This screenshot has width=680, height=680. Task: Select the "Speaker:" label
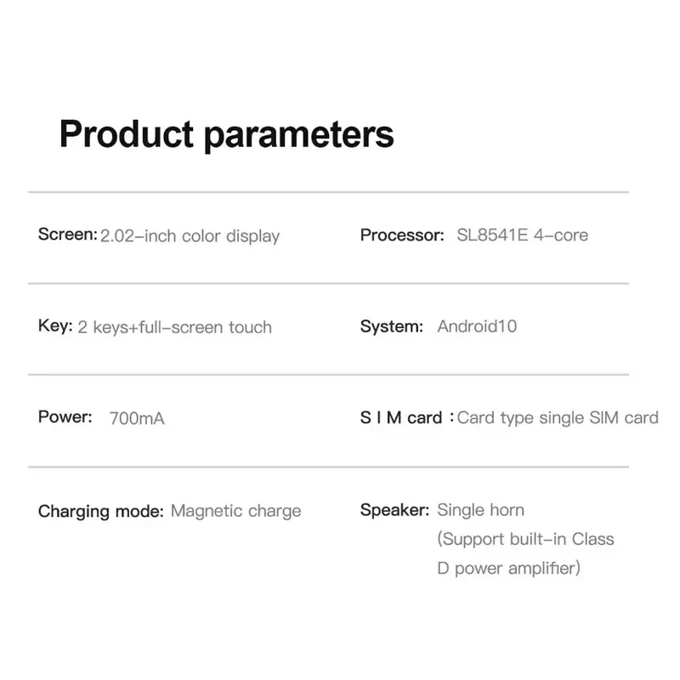[394, 510]
